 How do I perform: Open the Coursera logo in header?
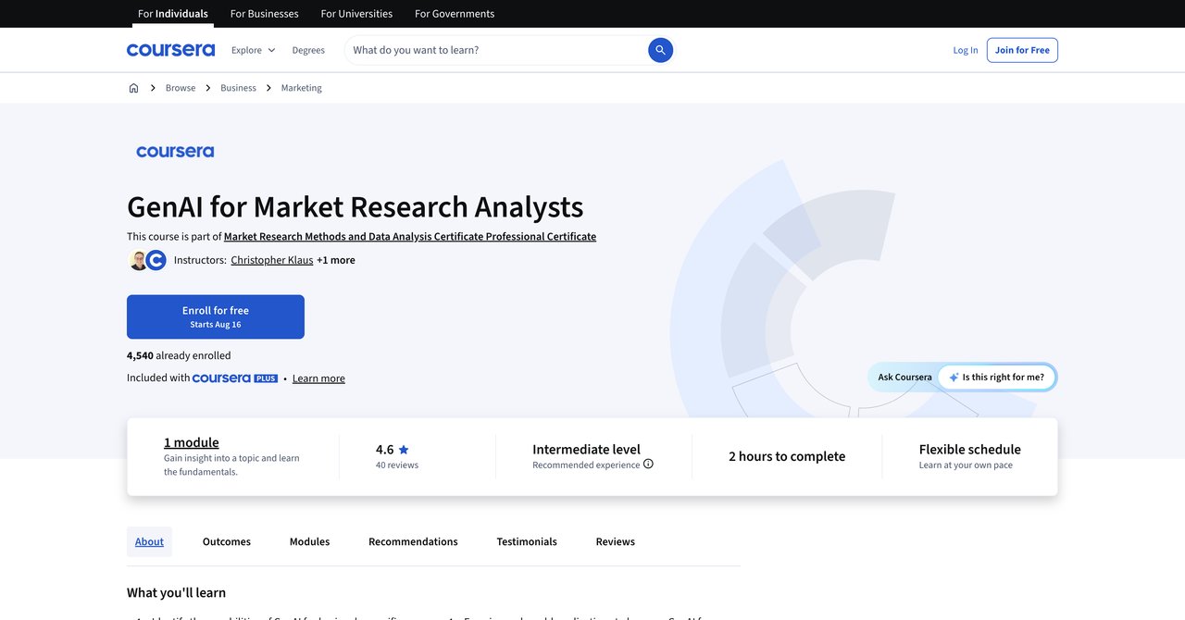point(170,50)
